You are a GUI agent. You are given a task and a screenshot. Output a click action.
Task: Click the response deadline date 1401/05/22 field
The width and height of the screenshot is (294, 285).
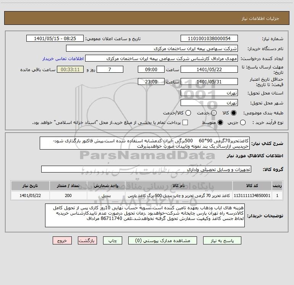[x=209, y=70]
